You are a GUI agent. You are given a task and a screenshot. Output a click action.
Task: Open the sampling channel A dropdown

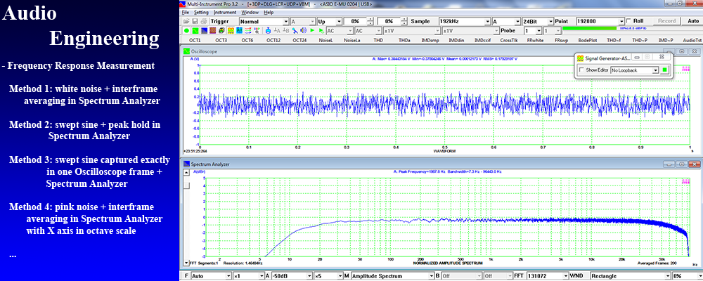point(505,21)
